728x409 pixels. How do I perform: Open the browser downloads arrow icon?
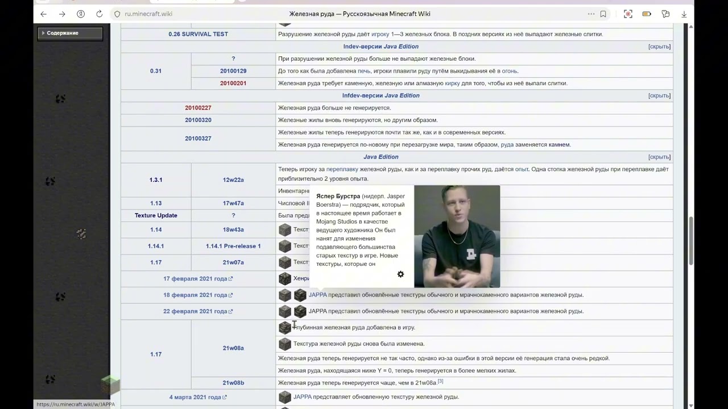[684, 14]
